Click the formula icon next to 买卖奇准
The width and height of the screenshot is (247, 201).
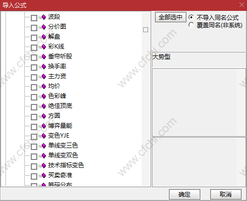click(x=44, y=175)
